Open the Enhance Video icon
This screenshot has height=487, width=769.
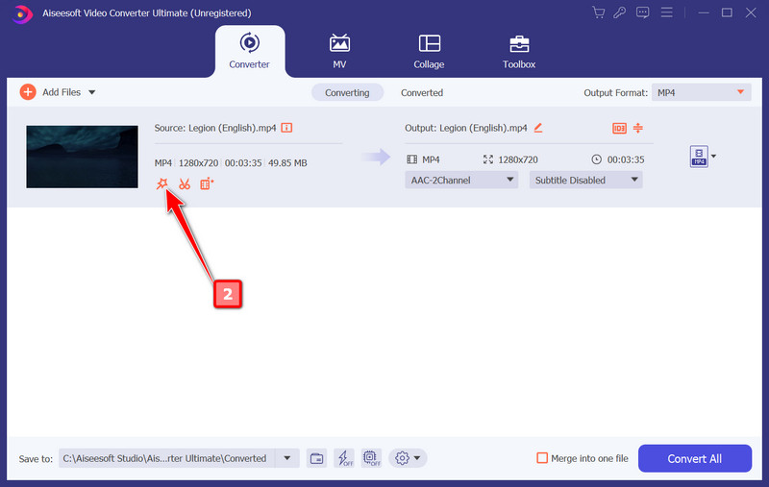point(206,183)
